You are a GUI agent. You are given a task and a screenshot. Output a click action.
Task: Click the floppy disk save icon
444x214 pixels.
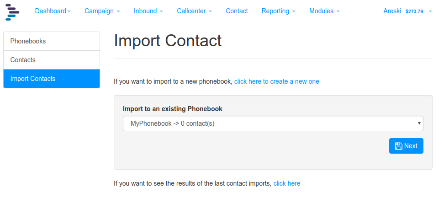click(x=399, y=146)
